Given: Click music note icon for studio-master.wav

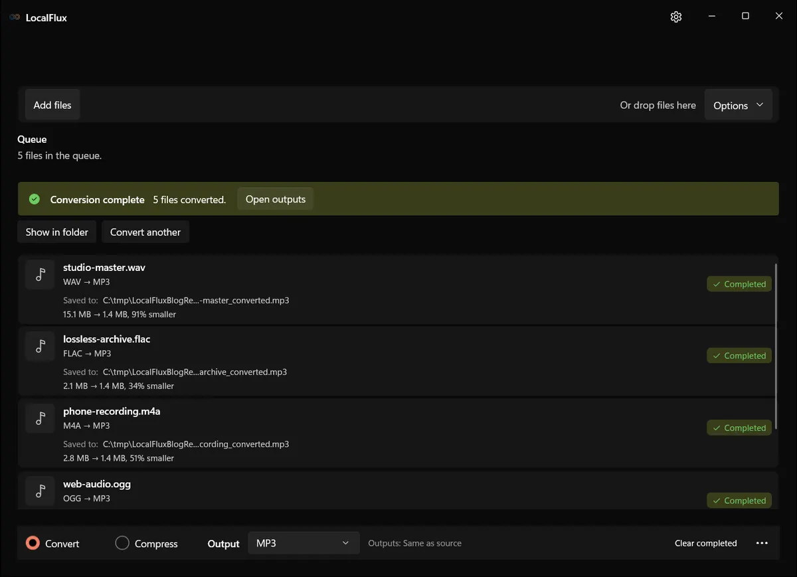Looking at the screenshot, I should pos(40,274).
